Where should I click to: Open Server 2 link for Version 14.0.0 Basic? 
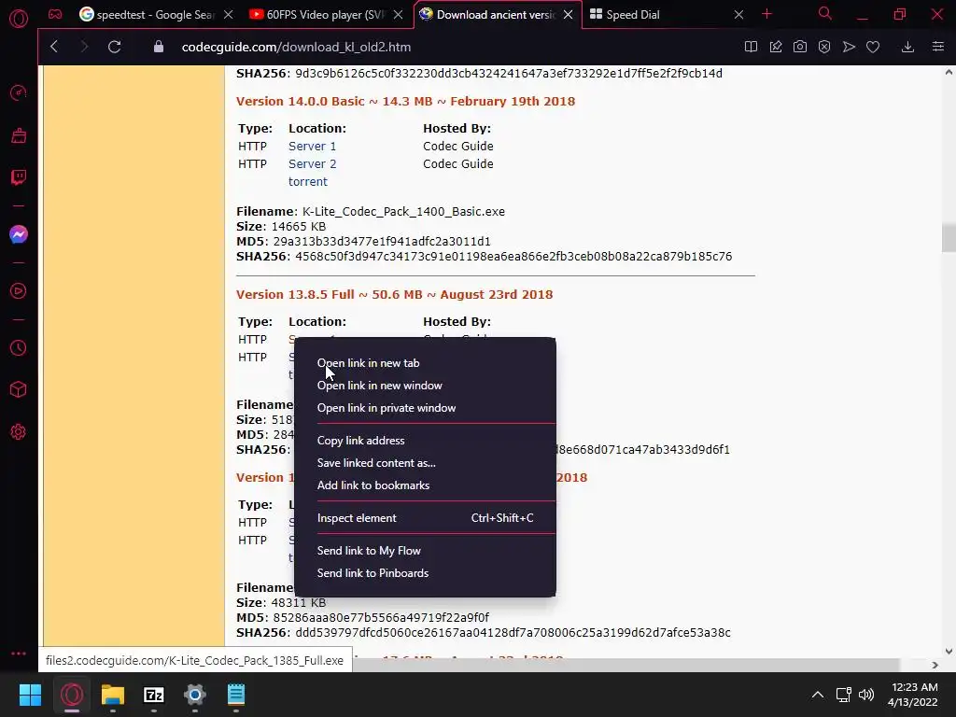click(x=312, y=164)
